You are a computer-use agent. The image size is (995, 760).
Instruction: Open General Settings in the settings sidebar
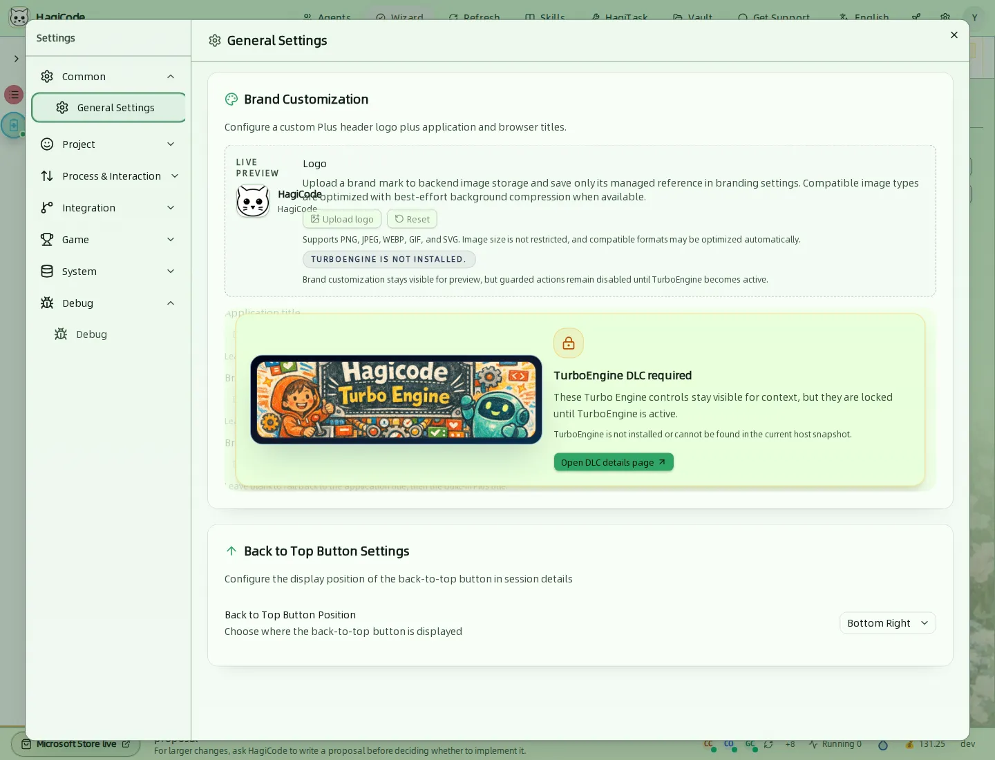coord(108,108)
